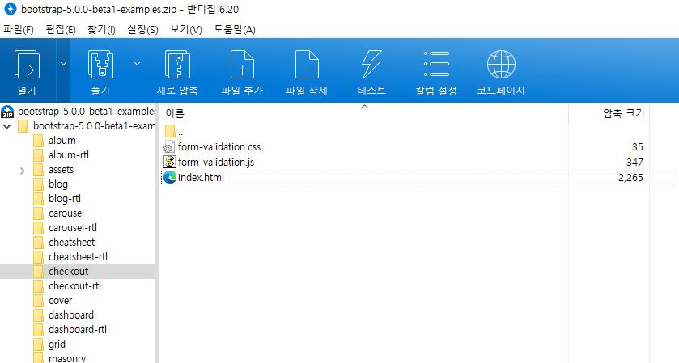Click the 파일 추가 (Add file) icon
The width and height of the screenshot is (679, 363).
point(242,65)
